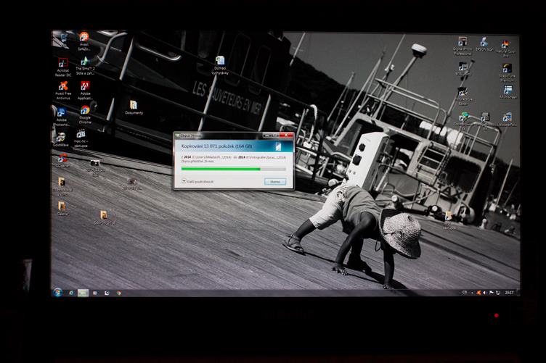Click the Storno button in copy dialog

coord(275,182)
